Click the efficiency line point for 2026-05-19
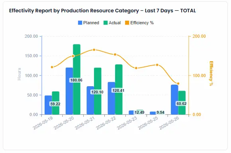 pos(52,67)
